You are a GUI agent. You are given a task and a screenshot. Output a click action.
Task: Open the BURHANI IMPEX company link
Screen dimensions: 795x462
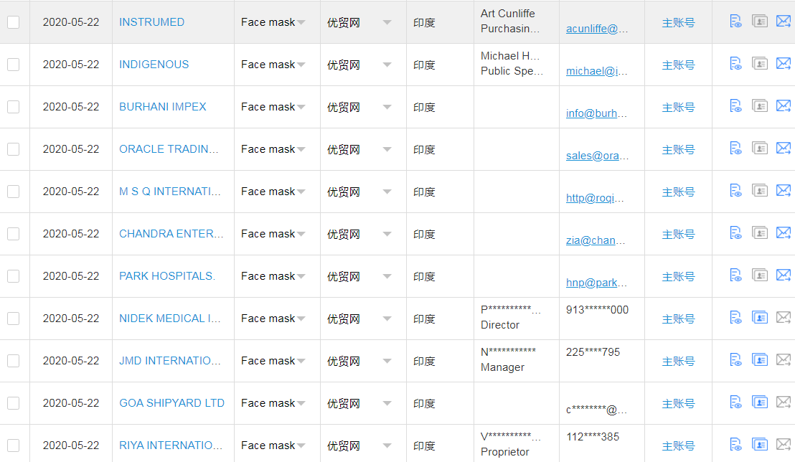(163, 107)
